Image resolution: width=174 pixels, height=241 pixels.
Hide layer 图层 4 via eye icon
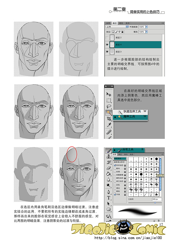coord(107,45)
